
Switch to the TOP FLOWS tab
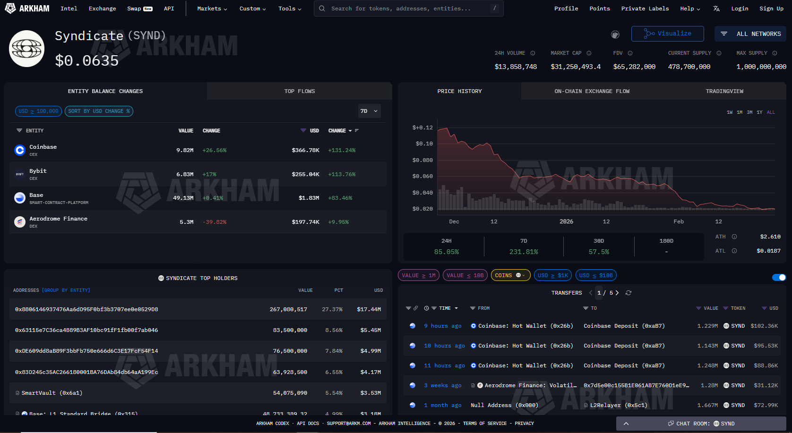[299, 91]
